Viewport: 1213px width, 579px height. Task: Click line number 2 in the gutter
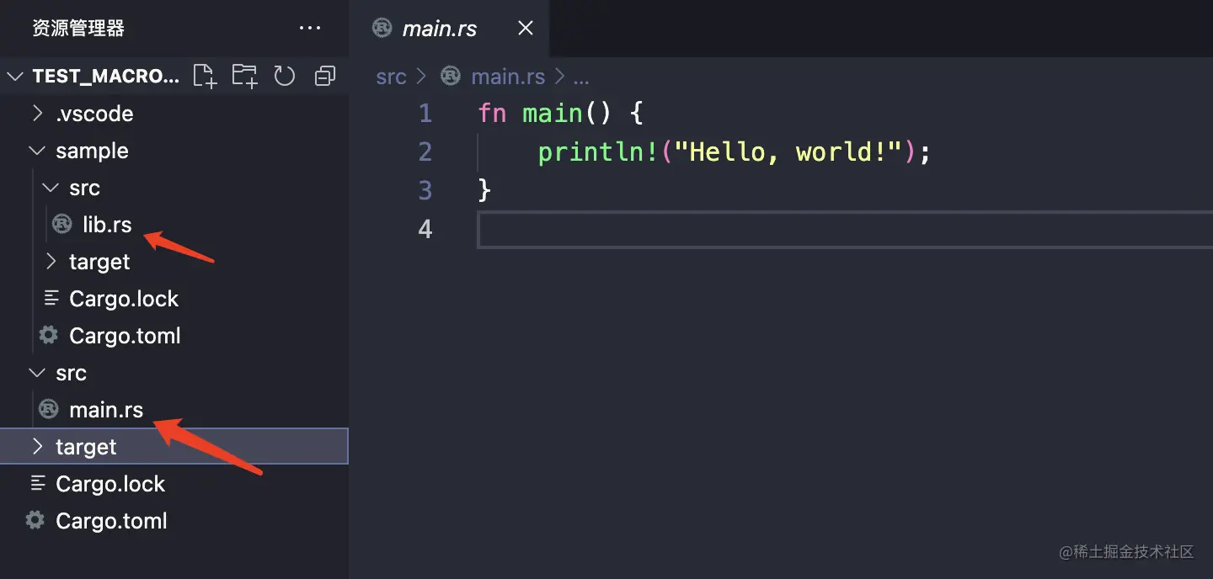[425, 151]
